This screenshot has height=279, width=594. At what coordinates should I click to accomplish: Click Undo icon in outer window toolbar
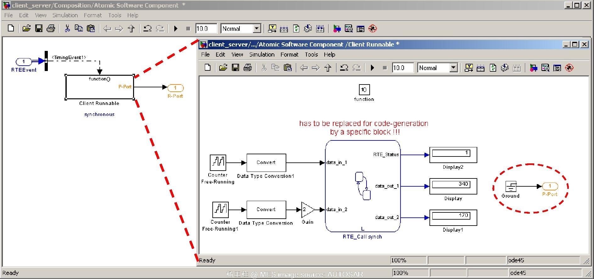click(x=148, y=29)
